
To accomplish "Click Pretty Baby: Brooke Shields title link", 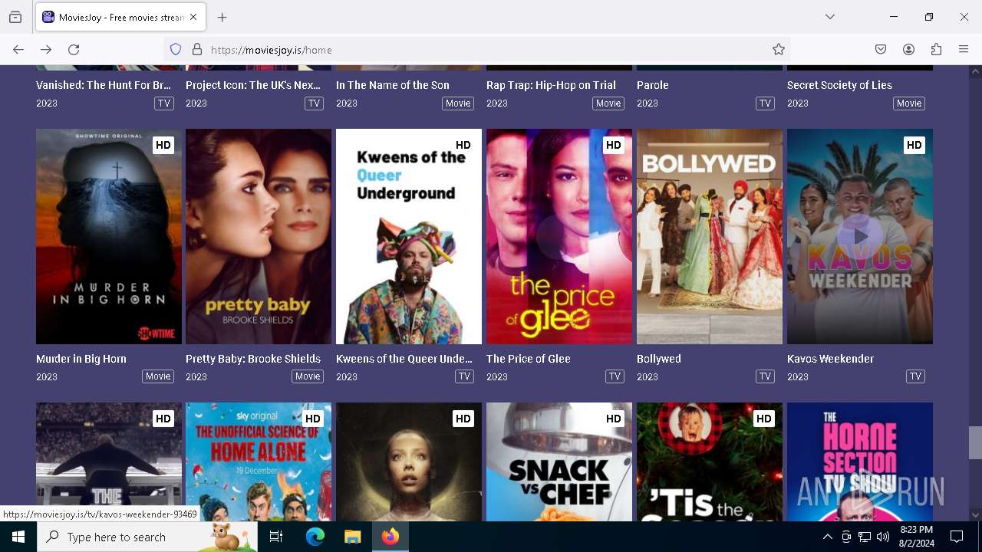I will click(253, 359).
